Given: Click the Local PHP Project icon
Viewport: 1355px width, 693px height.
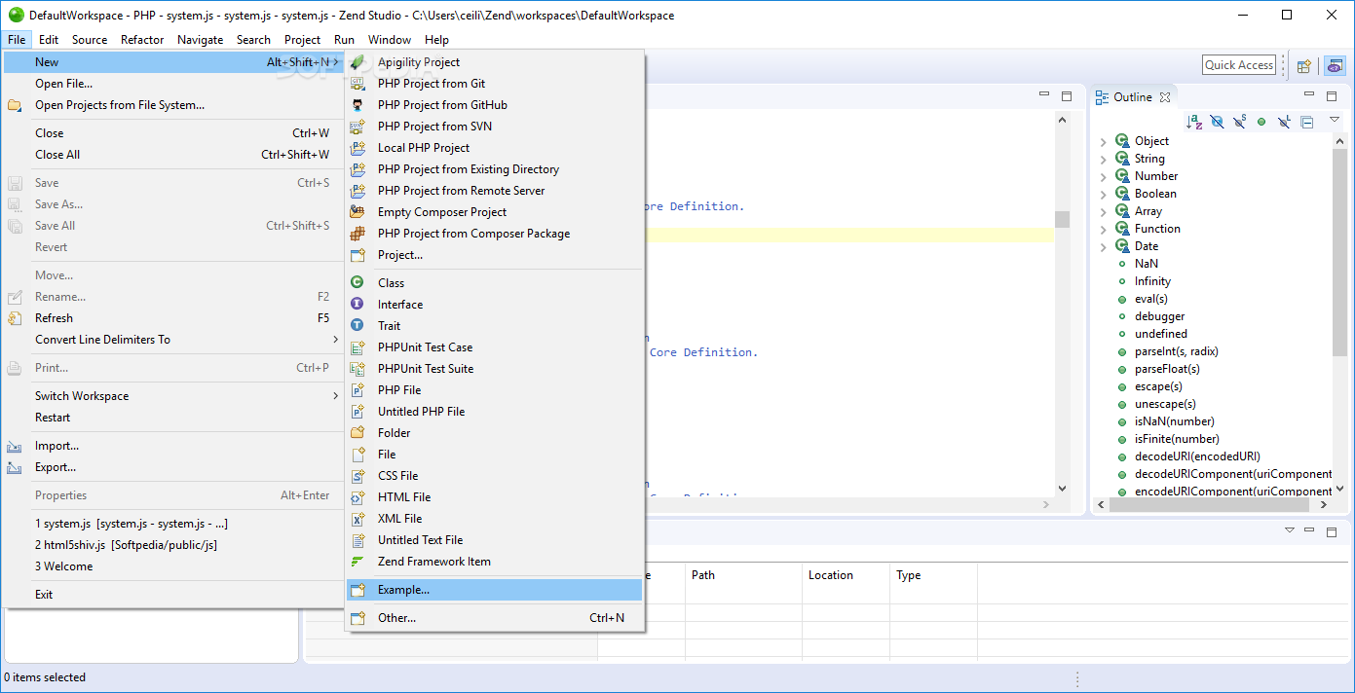Looking at the screenshot, I should point(358,148).
